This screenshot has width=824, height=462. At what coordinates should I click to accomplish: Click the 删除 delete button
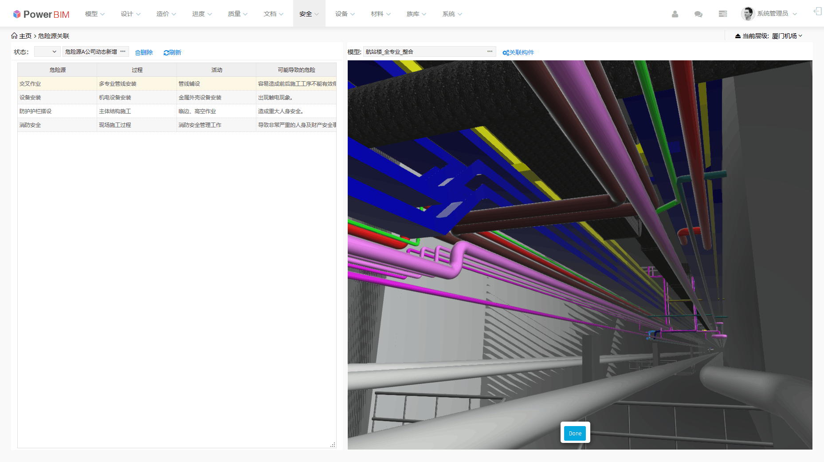144,52
